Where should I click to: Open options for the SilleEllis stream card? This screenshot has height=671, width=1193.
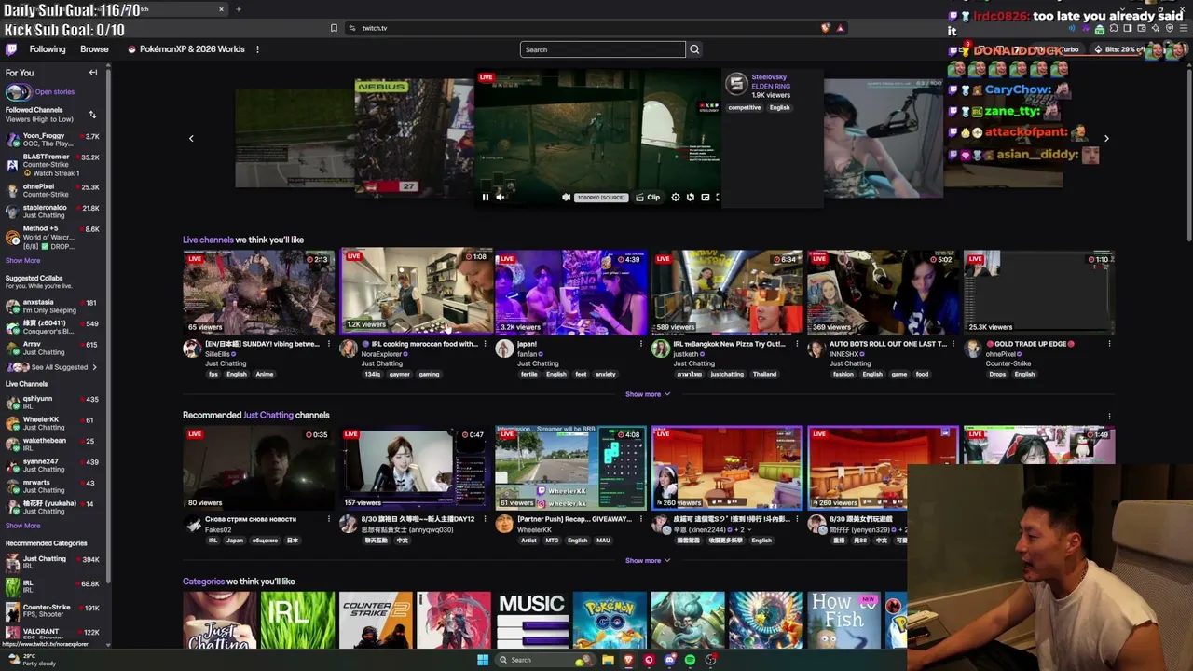(x=328, y=344)
